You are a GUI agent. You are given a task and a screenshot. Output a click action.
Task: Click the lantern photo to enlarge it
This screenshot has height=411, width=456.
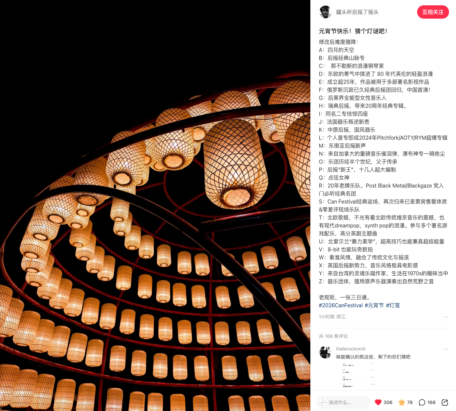155,205
